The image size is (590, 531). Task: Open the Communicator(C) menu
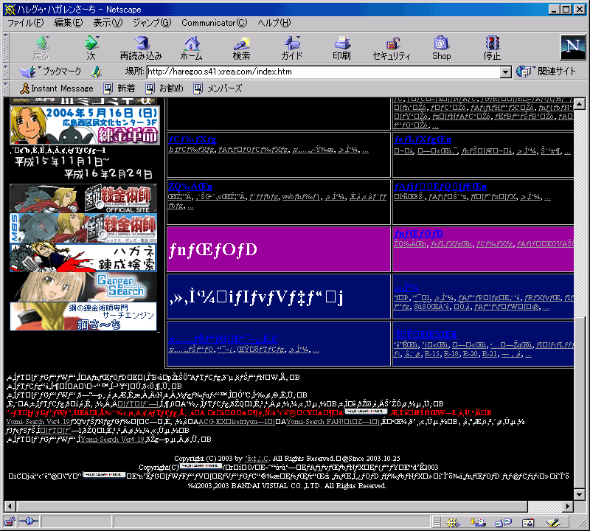(215, 23)
